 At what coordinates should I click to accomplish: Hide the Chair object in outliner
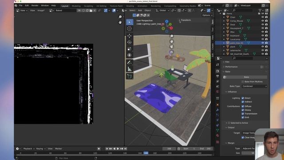click(x=263, y=17)
